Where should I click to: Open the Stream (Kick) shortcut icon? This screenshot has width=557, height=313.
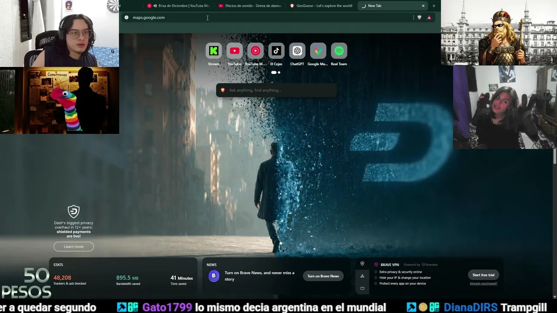[214, 51]
